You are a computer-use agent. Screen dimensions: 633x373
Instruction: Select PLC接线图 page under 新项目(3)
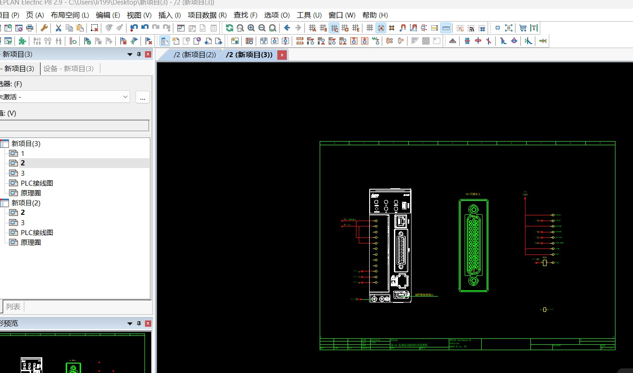tap(37, 183)
